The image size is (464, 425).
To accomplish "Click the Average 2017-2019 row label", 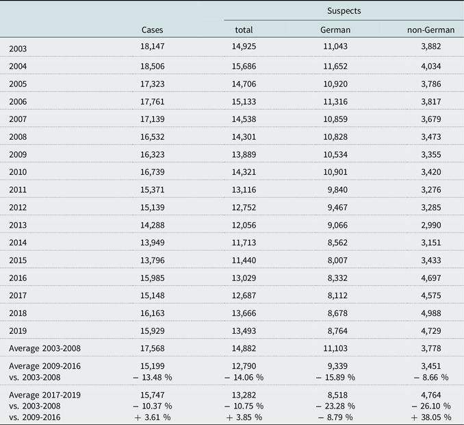I will point(44,395).
